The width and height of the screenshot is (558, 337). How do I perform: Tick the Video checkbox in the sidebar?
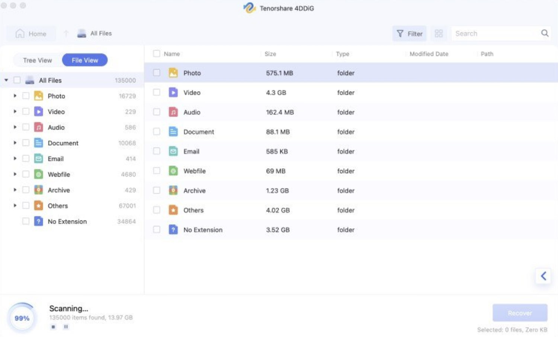point(26,111)
